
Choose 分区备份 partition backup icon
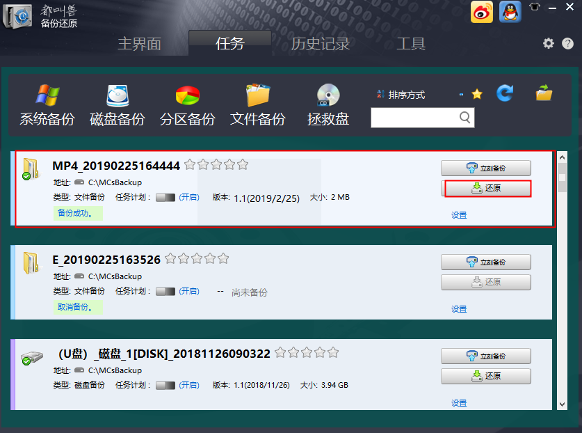tap(187, 105)
